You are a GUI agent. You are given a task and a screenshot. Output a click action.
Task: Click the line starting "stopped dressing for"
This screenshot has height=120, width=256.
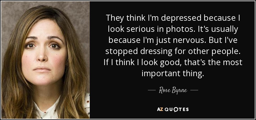[x=173, y=51]
